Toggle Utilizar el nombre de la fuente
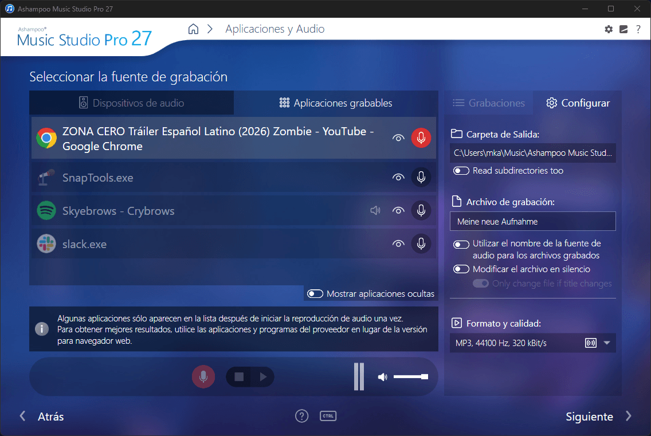The width and height of the screenshot is (651, 436). click(x=461, y=244)
